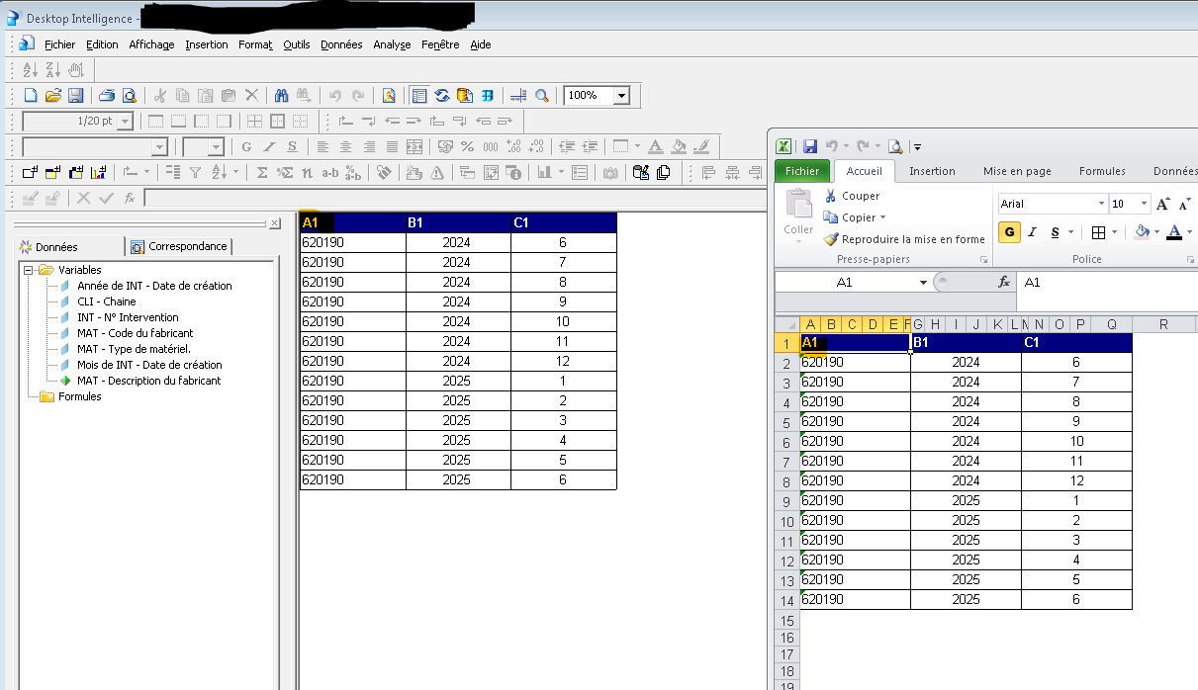1198x690 pixels.
Task: Click the Excel Name Box showing A1
Action: [x=844, y=282]
